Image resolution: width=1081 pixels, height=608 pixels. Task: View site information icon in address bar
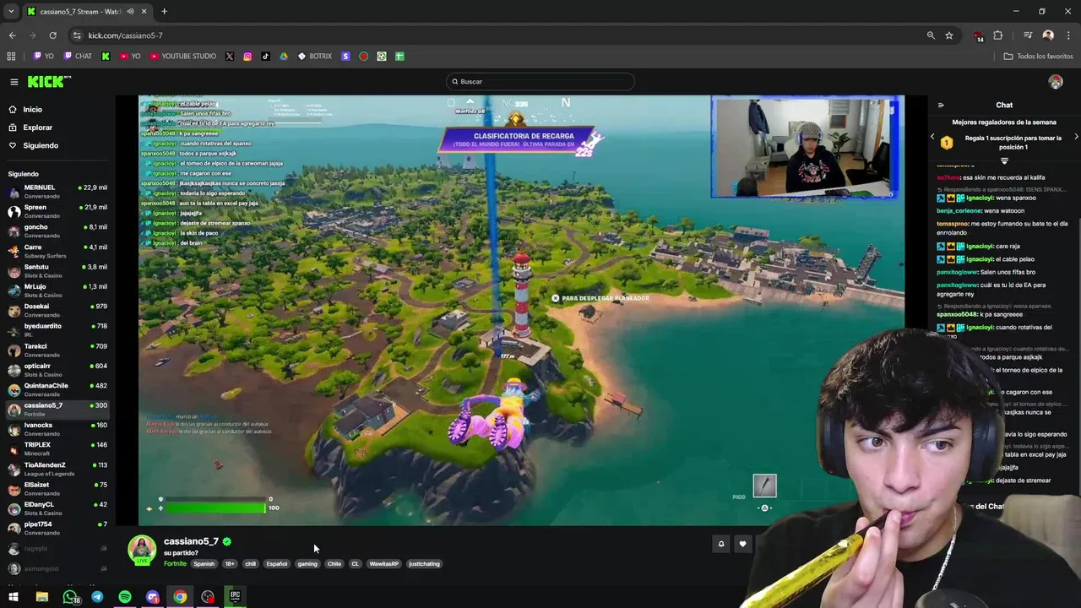pyautogui.click(x=77, y=35)
